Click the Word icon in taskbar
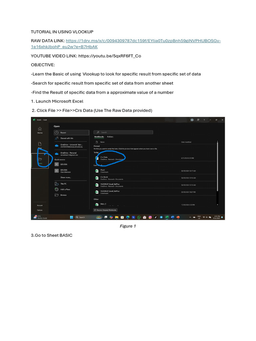This screenshot has height=341, width=256. [x=173, y=217]
